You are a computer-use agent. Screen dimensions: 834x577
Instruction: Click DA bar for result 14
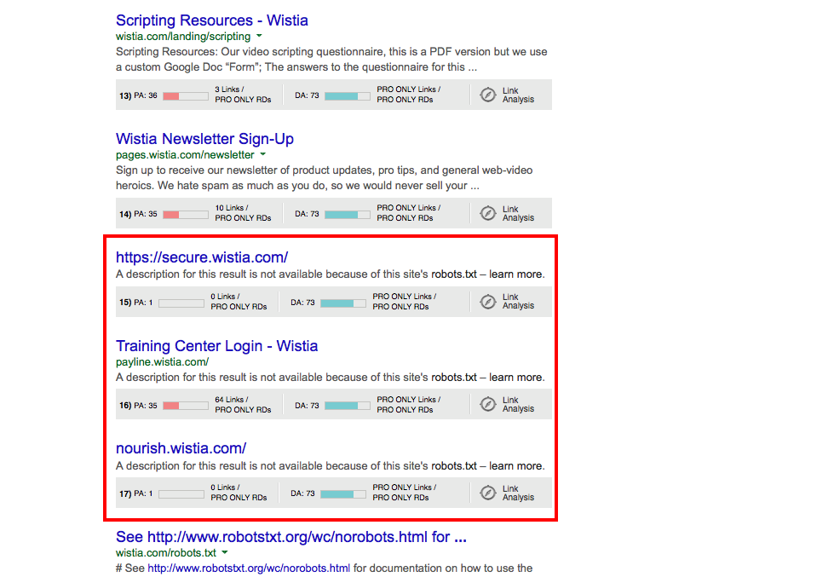click(x=347, y=215)
